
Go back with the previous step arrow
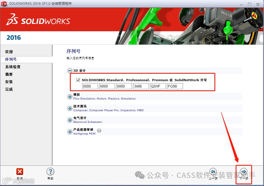[213, 172]
